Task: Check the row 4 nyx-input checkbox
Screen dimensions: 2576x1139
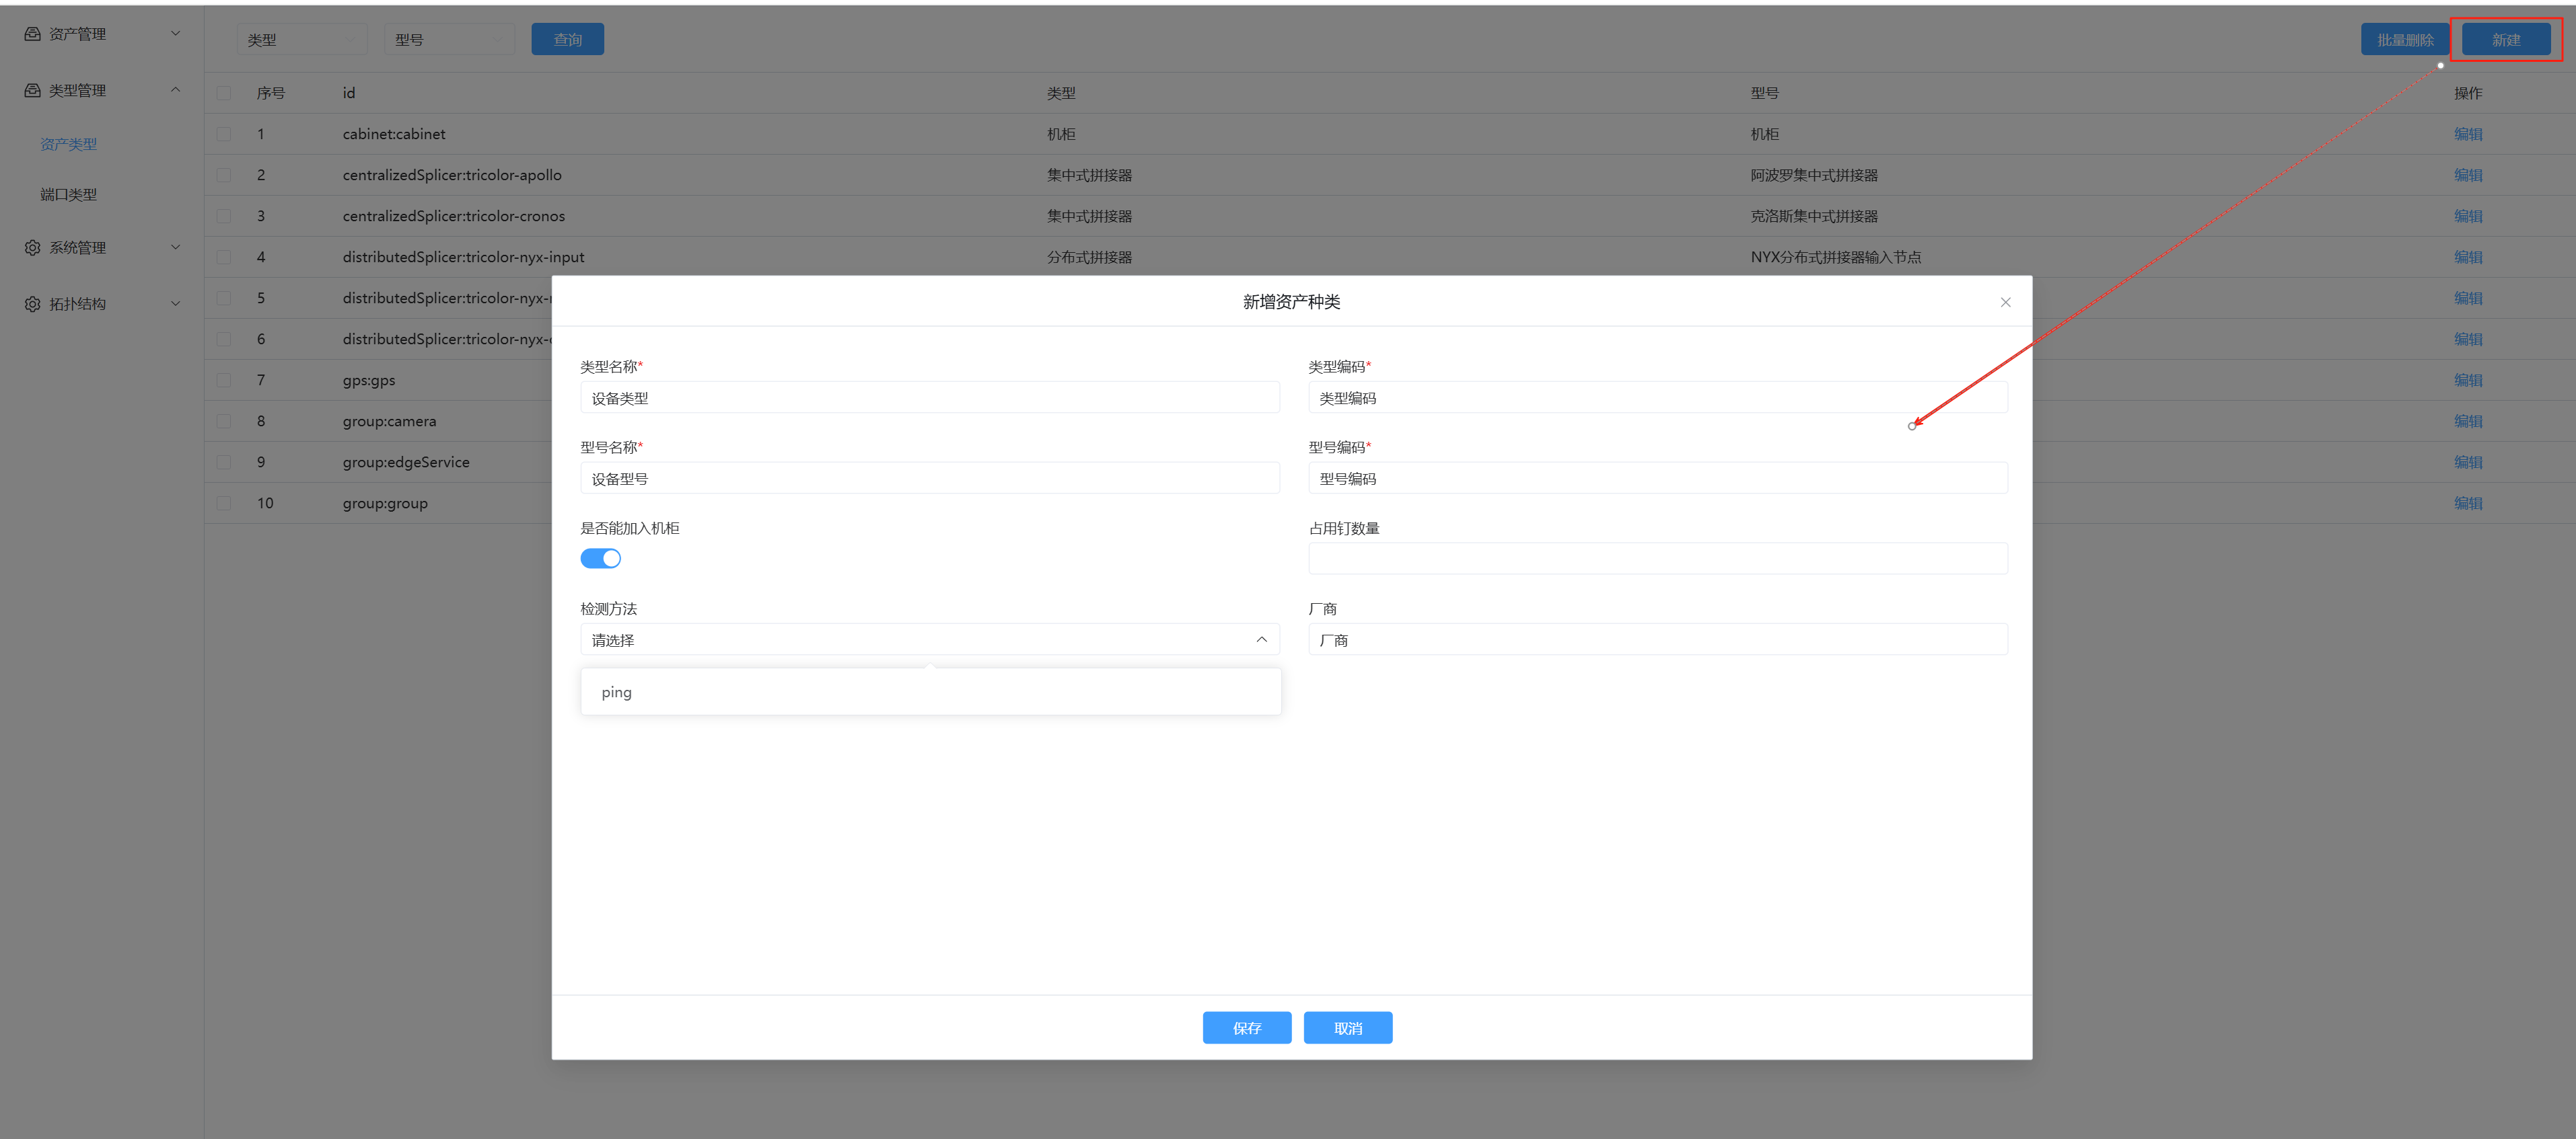Action: [x=224, y=257]
